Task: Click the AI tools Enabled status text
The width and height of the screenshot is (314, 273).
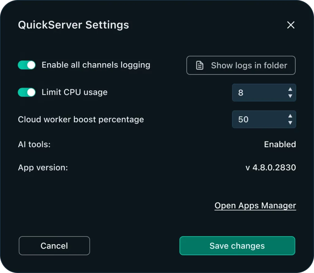Action: [280, 144]
